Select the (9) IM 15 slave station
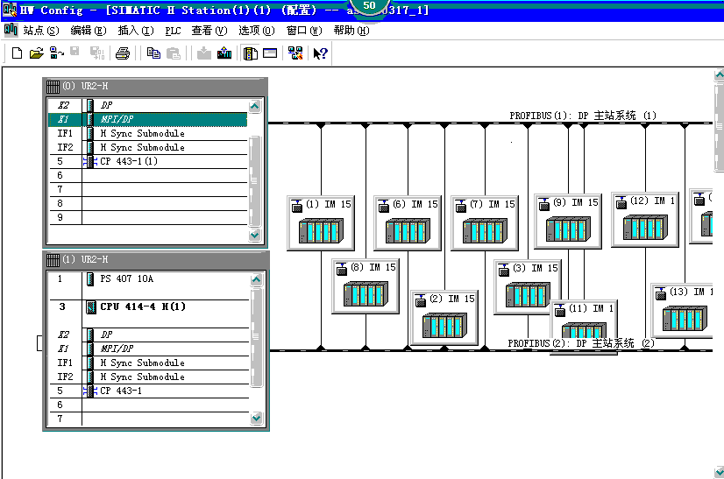Image resolution: width=724 pixels, height=479 pixels. pos(568,222)
